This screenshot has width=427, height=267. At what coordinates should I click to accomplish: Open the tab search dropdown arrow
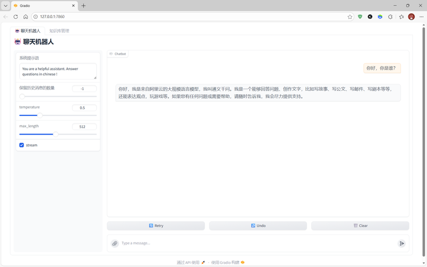pos(5,5)
